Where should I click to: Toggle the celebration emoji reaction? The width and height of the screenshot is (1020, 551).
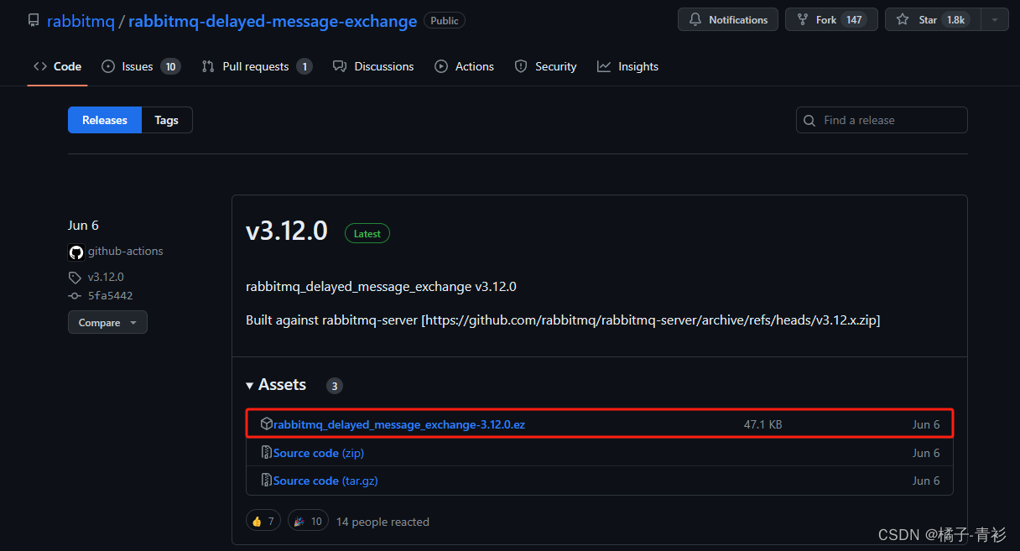tap(307, 520)
